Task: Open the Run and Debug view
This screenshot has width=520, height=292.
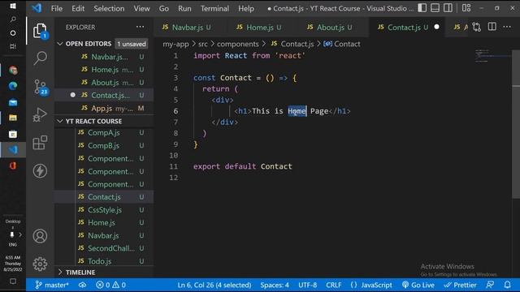Action: click(40, 115)
